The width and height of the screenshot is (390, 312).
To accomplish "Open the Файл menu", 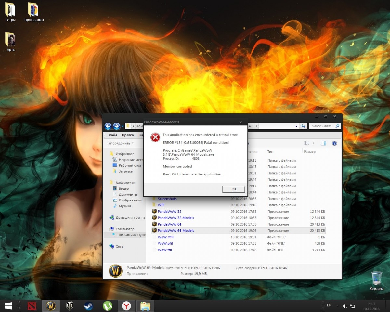I will click(x=113, y=135).
